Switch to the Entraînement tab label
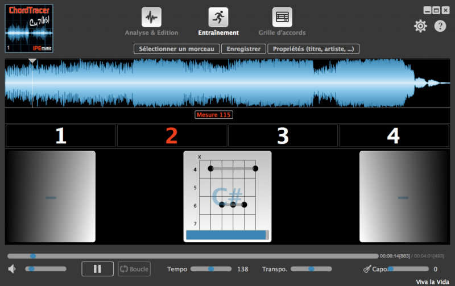 (x=218, y=33)
